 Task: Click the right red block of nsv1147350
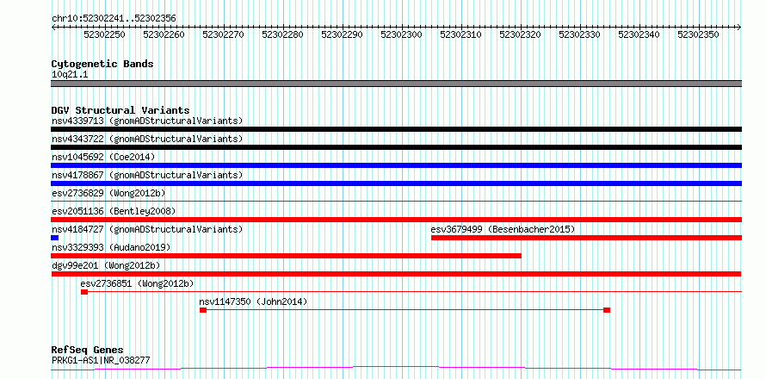[607, 310]
